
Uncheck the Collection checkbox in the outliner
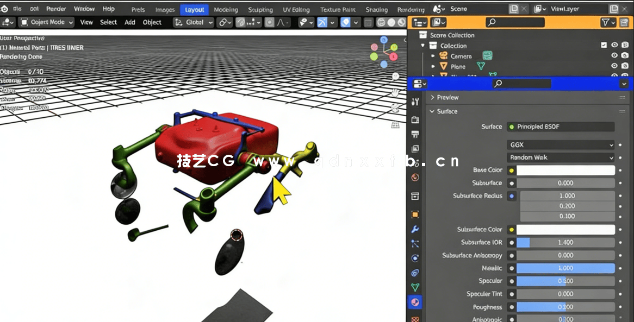pyautogui.click(x=604, y=45)
